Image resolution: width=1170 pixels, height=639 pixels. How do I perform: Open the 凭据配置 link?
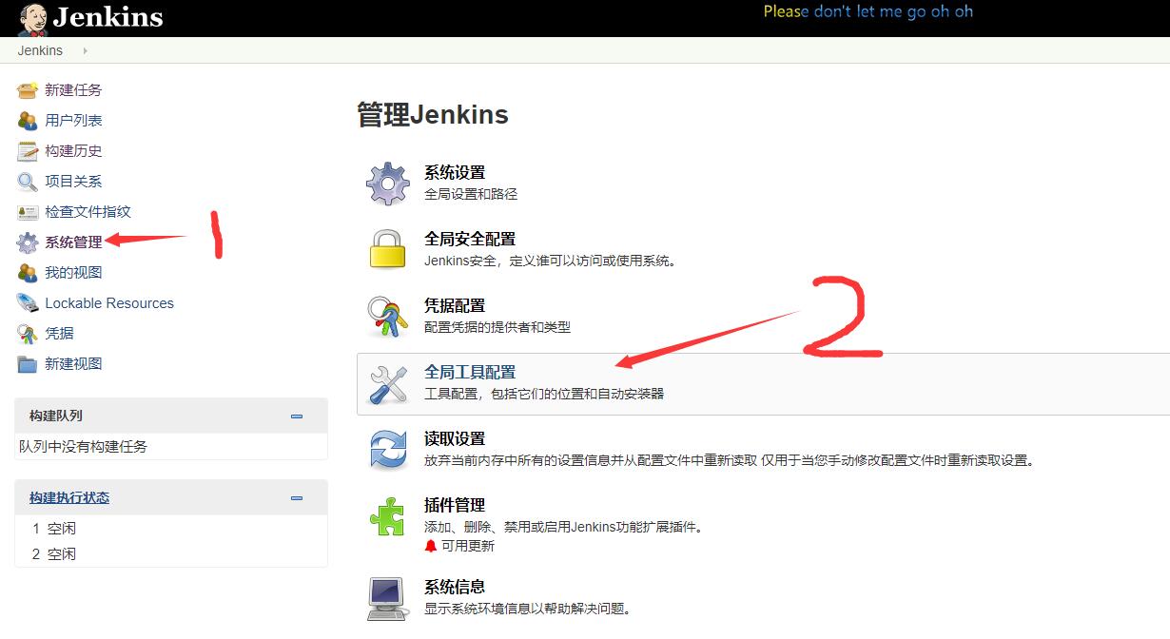click(x=455, y=306)
